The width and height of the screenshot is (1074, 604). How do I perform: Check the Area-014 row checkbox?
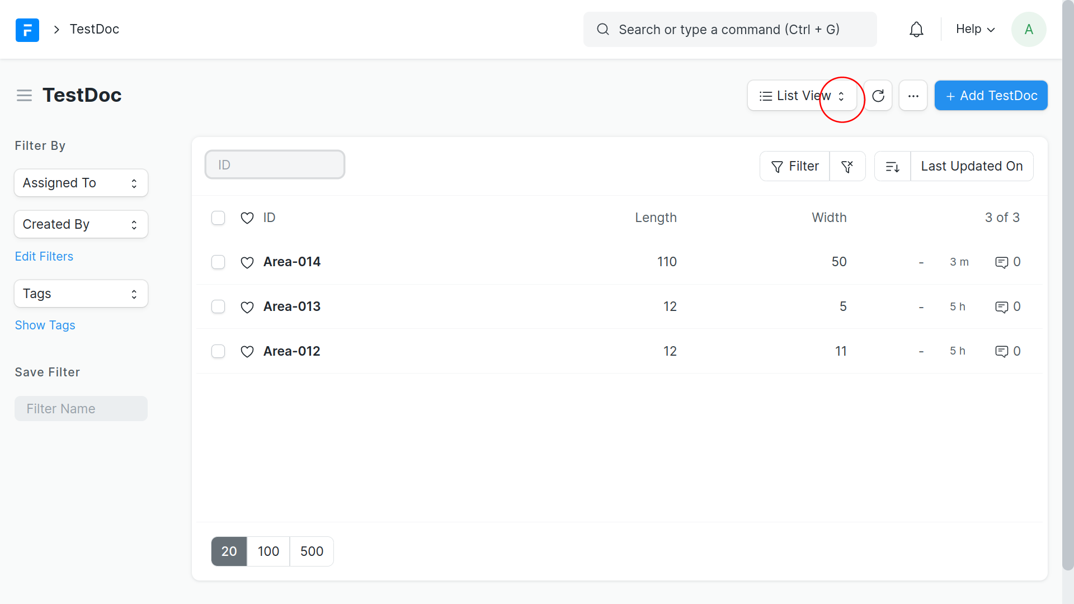[218, 262]
